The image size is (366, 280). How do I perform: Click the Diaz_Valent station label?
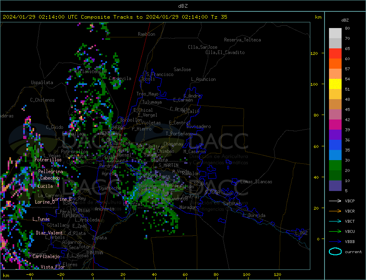click(x=49, y=233)
